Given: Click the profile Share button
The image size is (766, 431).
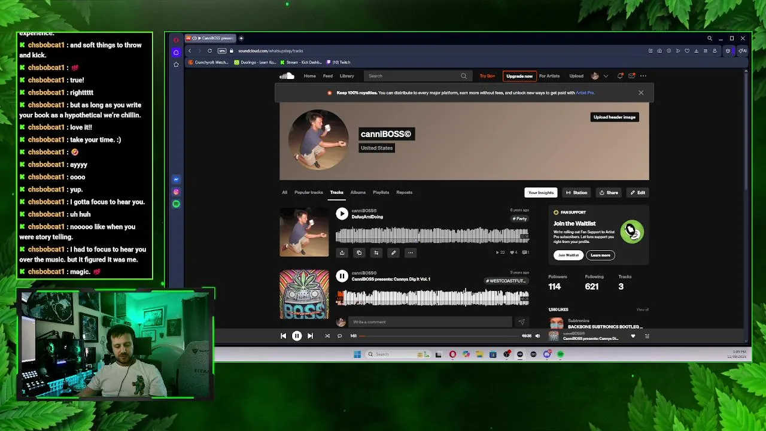Looking at the screenshot, I should pos(609,193).
